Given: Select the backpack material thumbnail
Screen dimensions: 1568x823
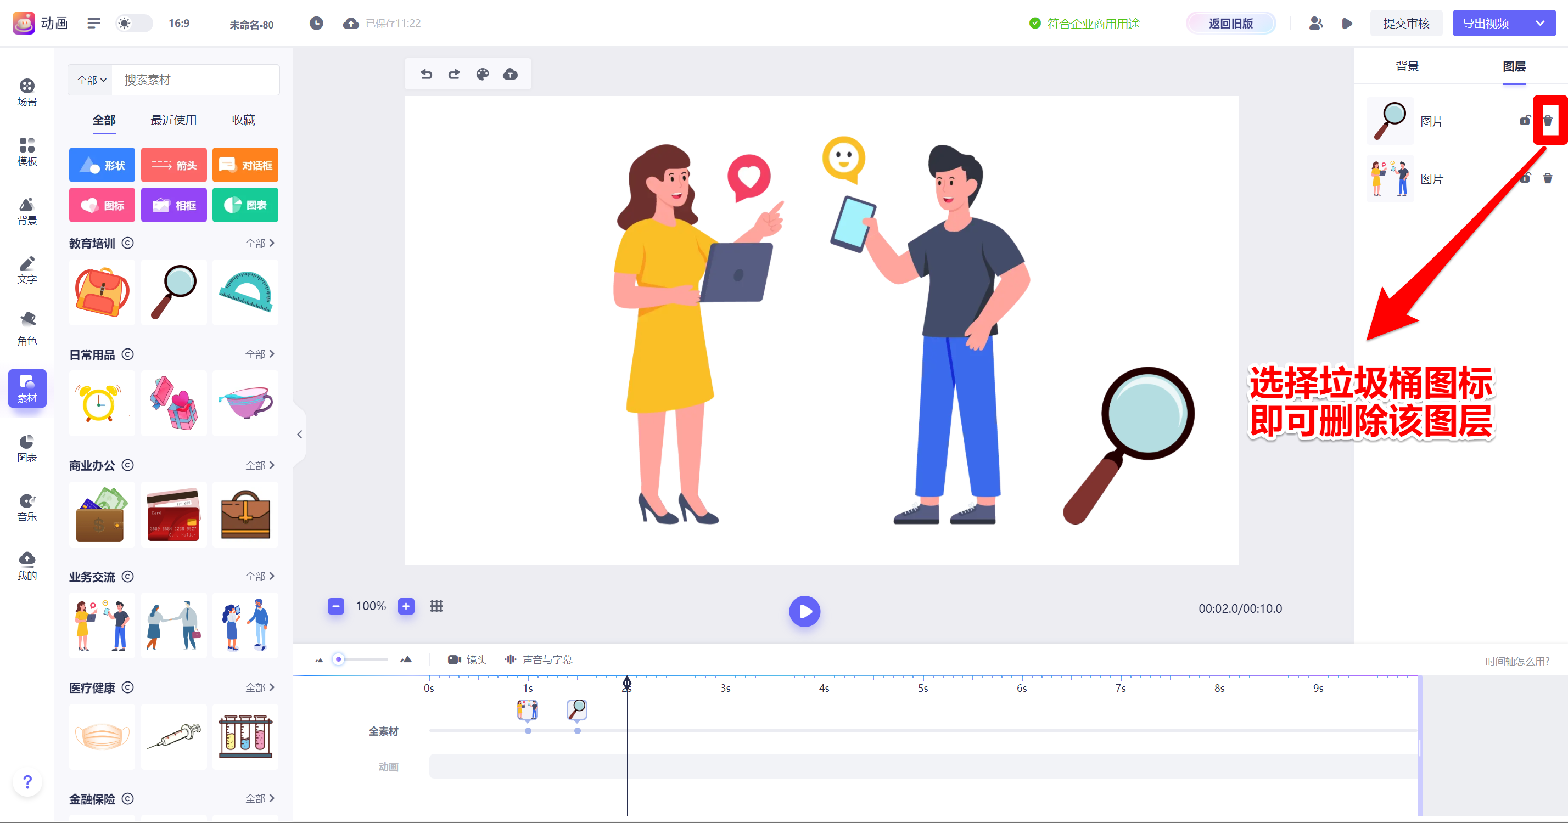Looking at the screenshot, I should click(x=102, y=292).
